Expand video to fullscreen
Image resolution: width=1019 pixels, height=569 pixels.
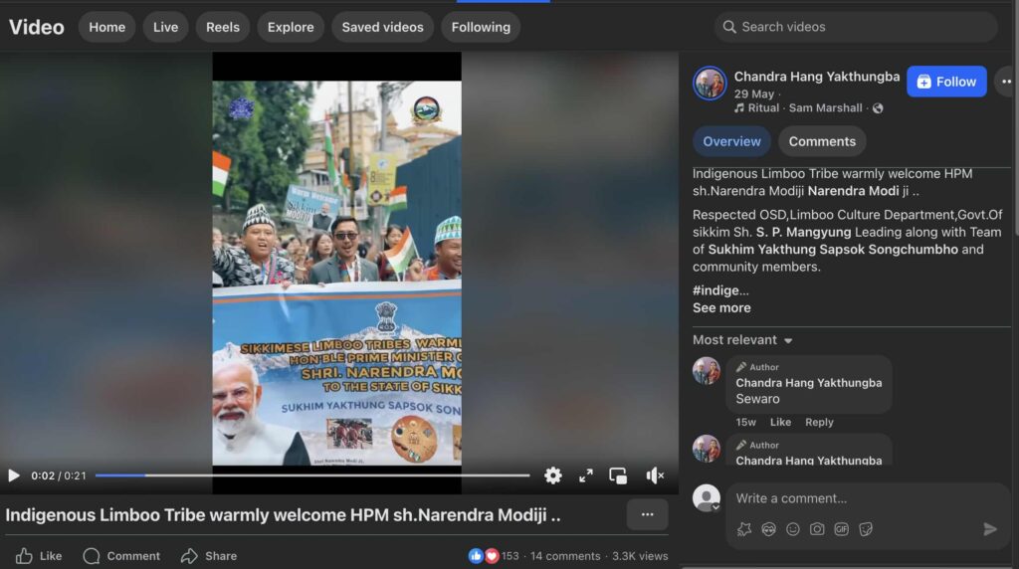[x=585, y=475]
